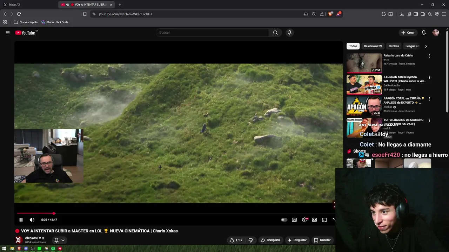449x252 pixels.
Task: Select the De elxokasTV filter chip
Action: (373, 46)
